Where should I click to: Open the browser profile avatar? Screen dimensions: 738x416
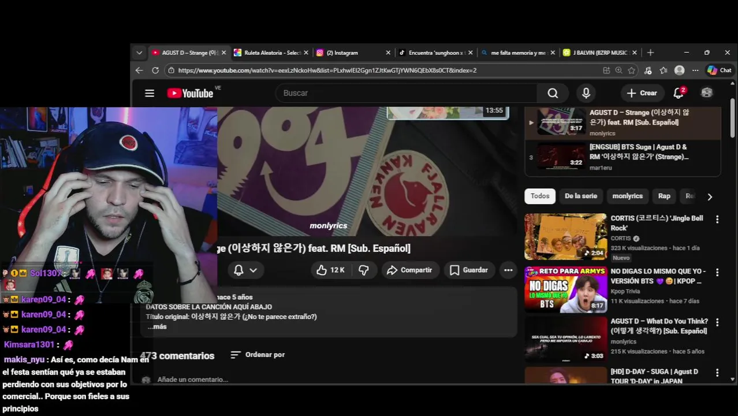(x=680, y=70)
